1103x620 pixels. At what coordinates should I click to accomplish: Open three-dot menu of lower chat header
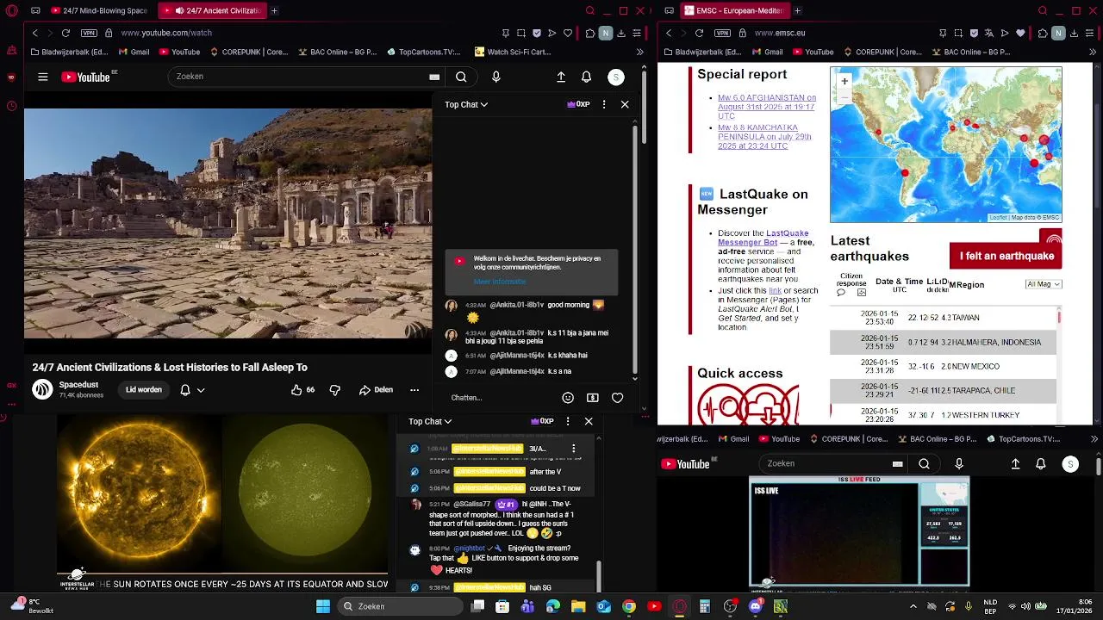[x=567, y=421]
